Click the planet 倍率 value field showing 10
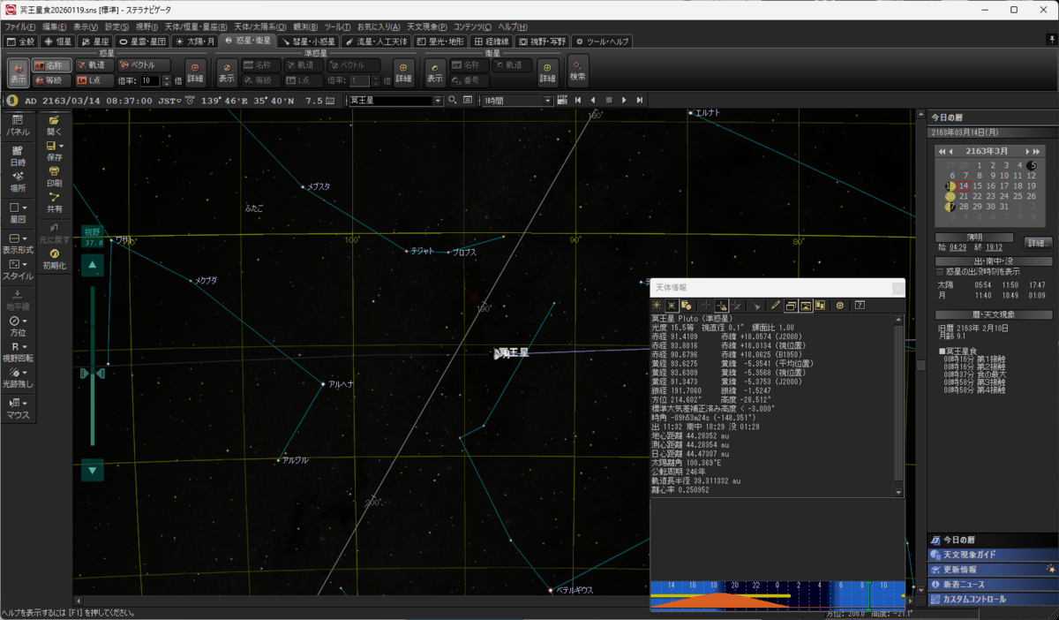The image size is (1059, 620). 148,80
